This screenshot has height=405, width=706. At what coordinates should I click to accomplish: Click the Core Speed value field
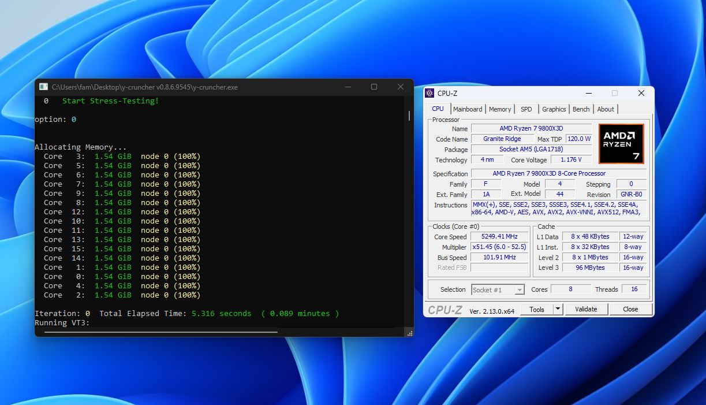click(499, 237)
